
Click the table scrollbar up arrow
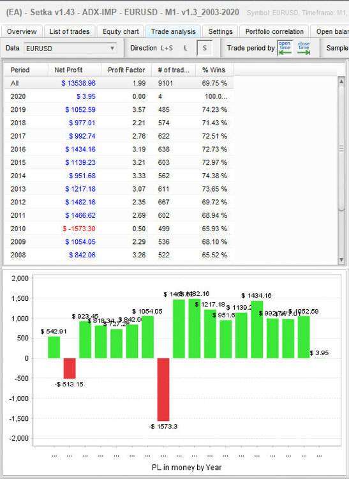[x=341, y=81]
